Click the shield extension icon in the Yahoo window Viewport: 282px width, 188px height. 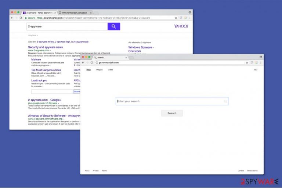[x=181, y=18]
